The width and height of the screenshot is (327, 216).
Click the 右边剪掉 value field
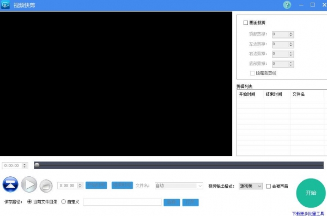pyautogui.click(x=280, y=54)
